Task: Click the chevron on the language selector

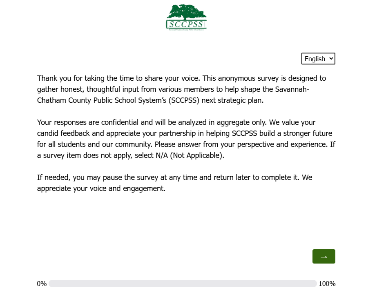Action: coord(331,59)
